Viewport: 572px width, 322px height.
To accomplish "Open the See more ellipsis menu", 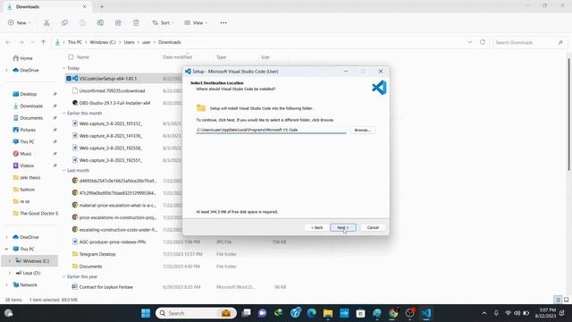I will 223,22.
